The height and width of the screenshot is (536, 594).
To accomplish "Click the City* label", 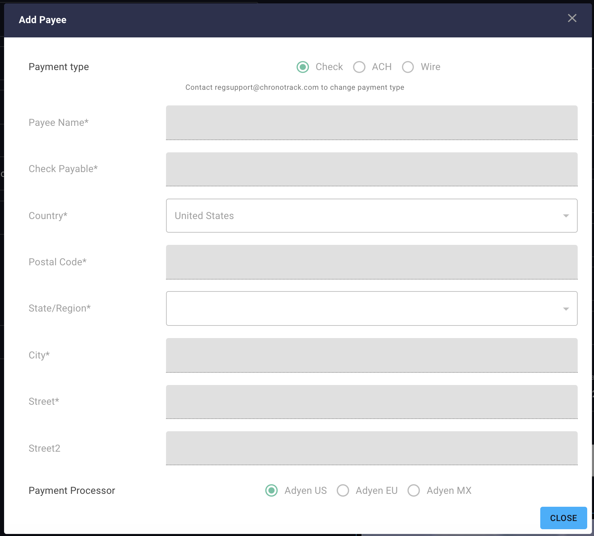I will pos(39,355).
